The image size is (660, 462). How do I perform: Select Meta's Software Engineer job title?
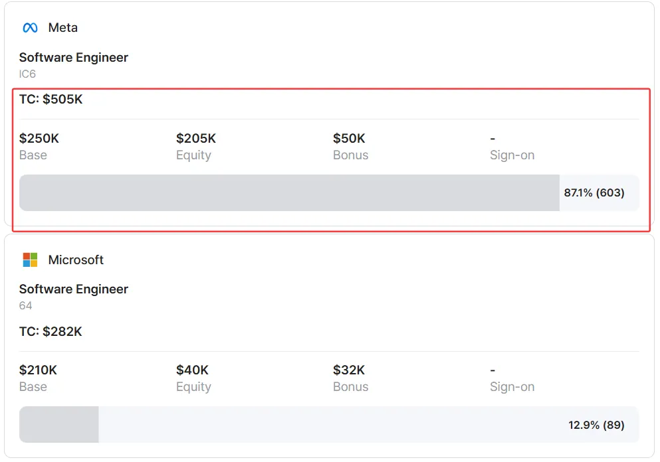[x=74, y=58]
